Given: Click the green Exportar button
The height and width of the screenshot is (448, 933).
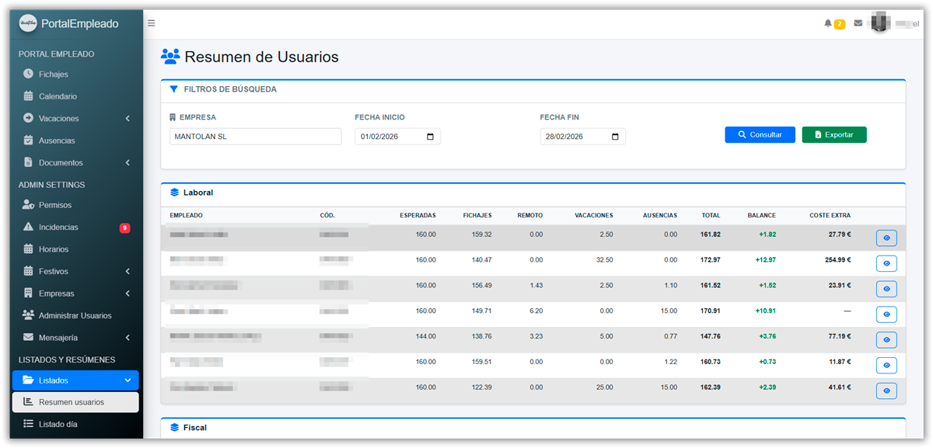Looking at the screenshot, I should coord(833,135).
